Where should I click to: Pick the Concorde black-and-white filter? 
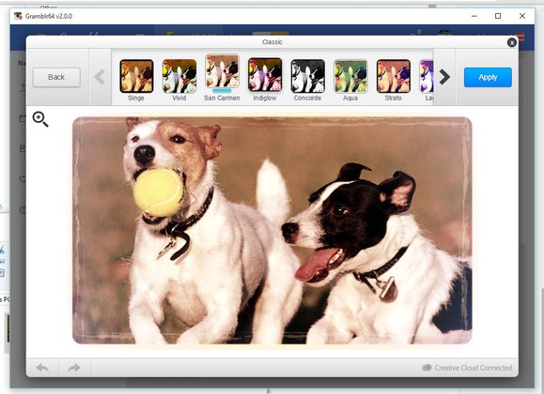point(308,76)
